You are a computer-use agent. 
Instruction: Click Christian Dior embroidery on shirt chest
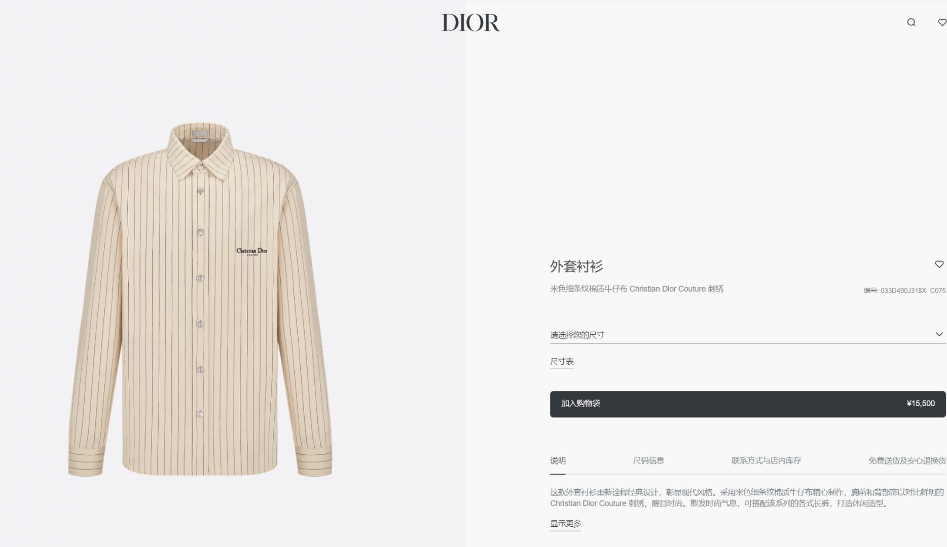coord(251,251)
